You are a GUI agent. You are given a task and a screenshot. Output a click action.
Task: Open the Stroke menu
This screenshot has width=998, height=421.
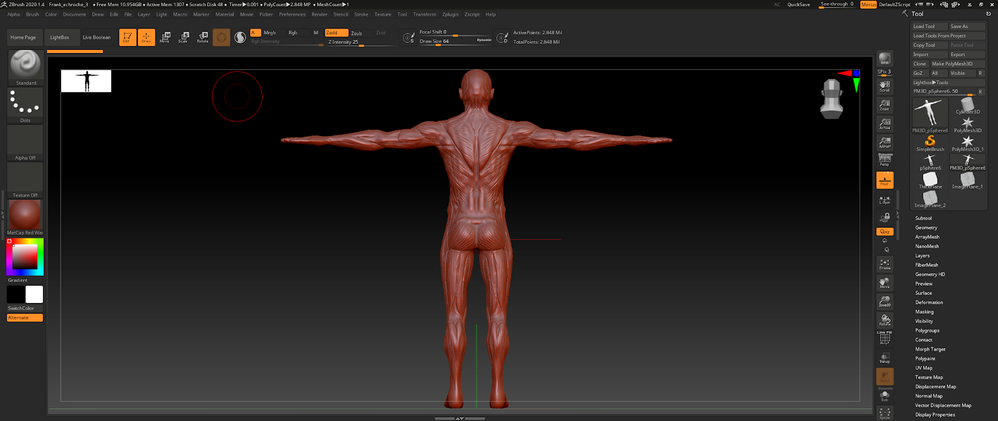(x=361, y=14)
